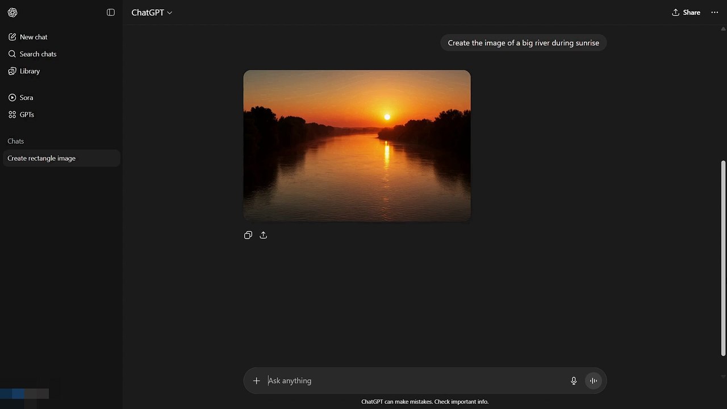Viewport: 727px width, 409px height.
Task: Click the Search chats magnifier icon
Action: point(12,54)
